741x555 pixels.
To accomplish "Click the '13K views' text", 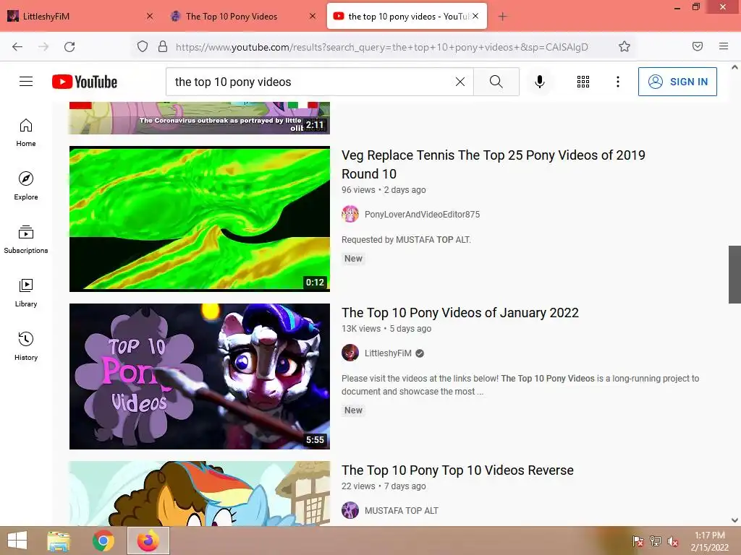I will [x=361, y=329].
